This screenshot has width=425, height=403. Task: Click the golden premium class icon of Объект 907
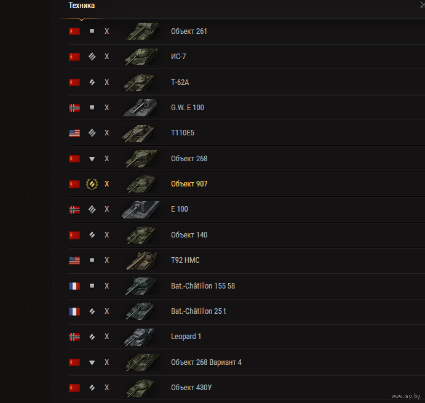pos(92,184)
